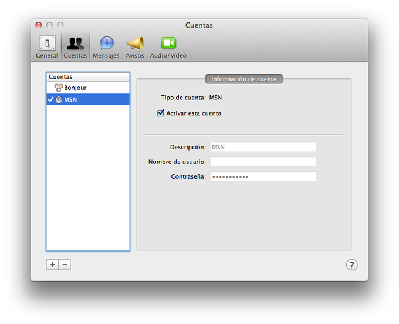Viewport: 399px width, 324px height.
Task: Open the Mensajes preferences pane
Action: tap(106, 47)
